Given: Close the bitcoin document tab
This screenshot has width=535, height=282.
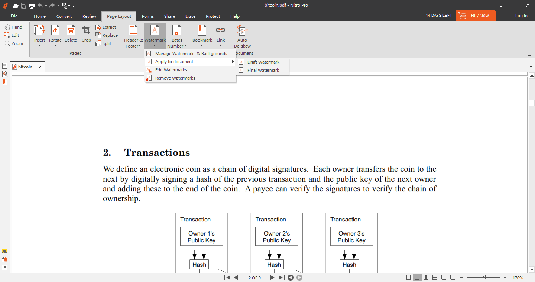Looking at the screenshot, I should click(40, 67).
